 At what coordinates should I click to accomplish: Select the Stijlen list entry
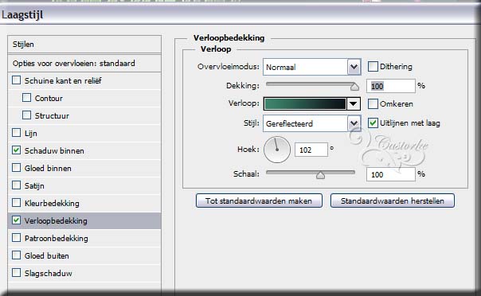click(84, 45)
